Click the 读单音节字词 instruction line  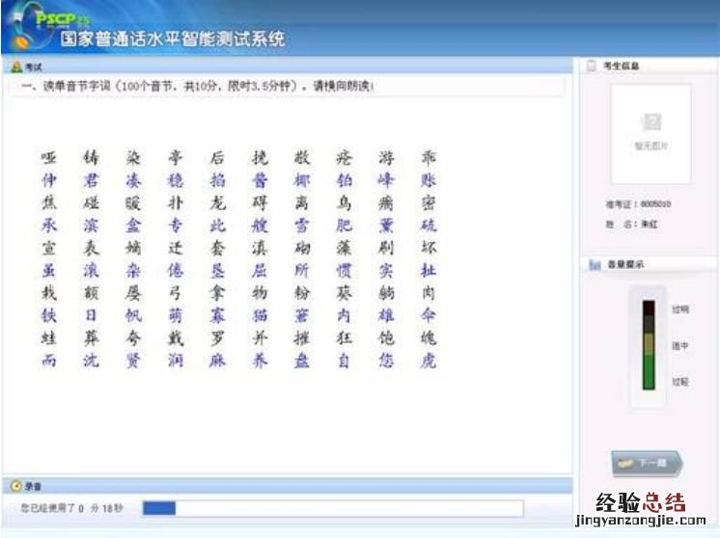[x=198, y=86]
